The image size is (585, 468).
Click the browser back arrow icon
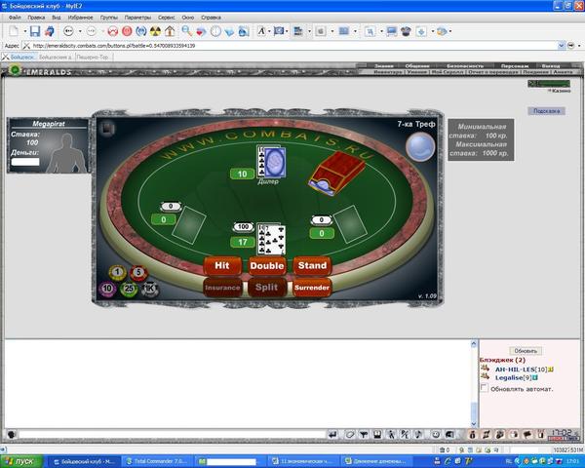[68, 31]
